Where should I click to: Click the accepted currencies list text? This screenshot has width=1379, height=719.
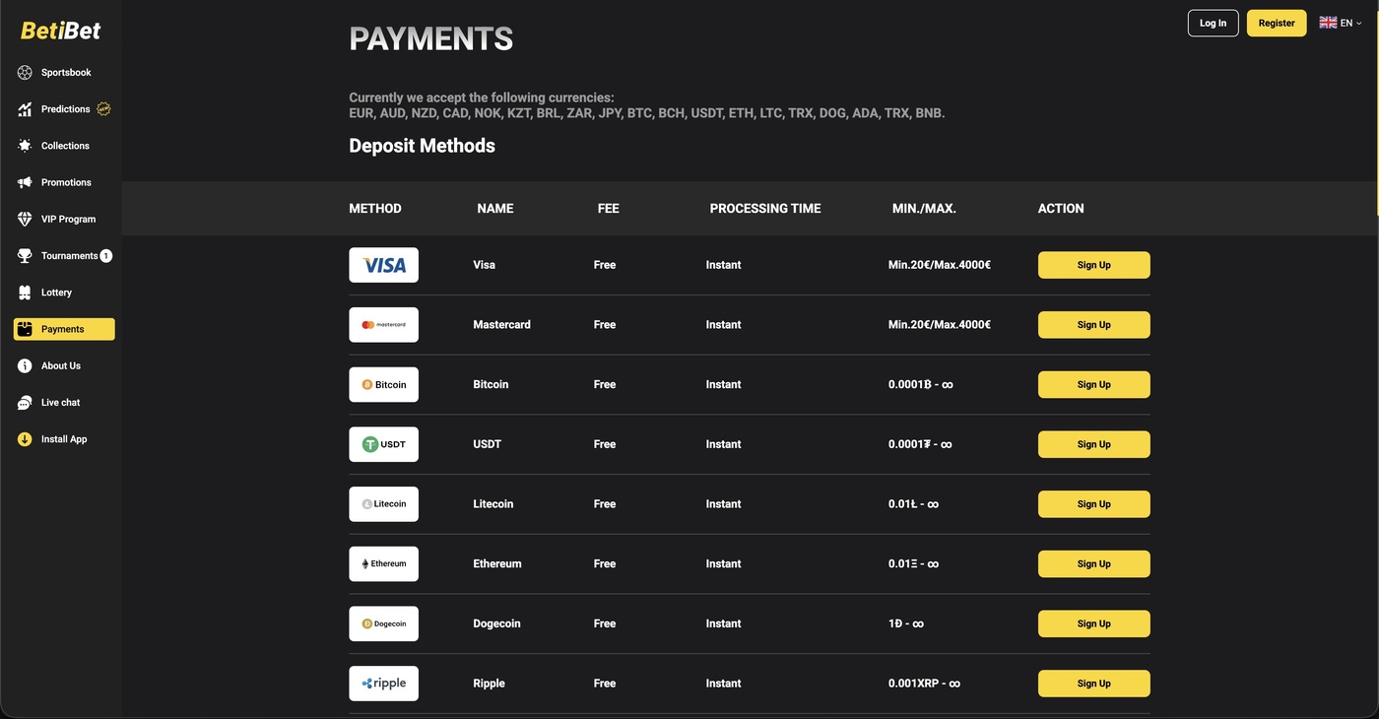pos(647,113)
